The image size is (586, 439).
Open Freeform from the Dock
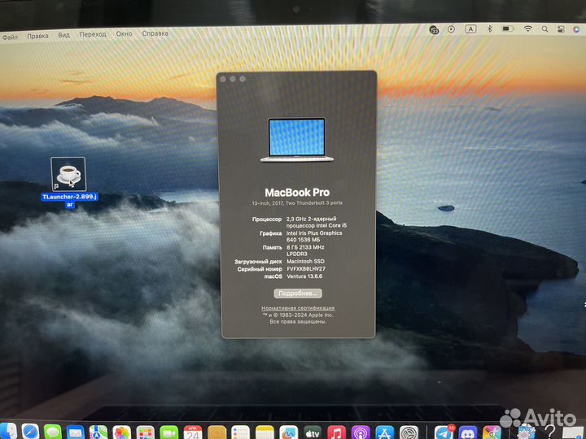288,432
